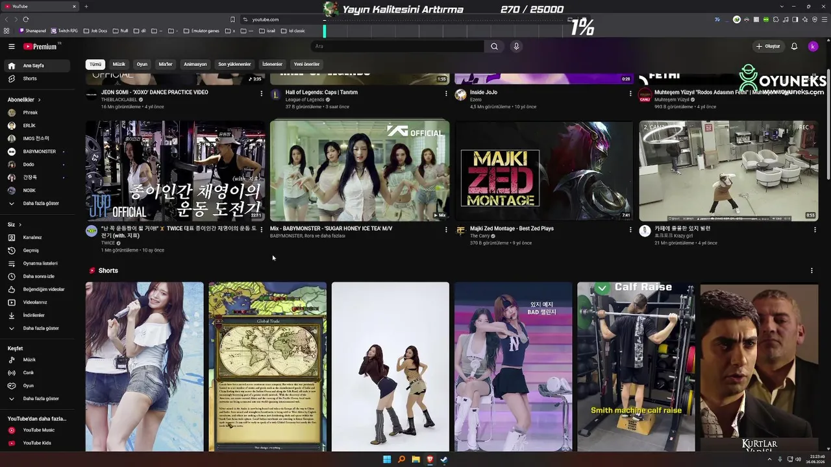Open options for TWICE workout video
The image size is (831, 467).
click(x=262, y=230)
